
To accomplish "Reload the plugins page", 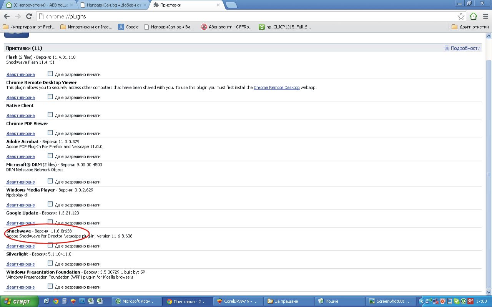I will pos(29,17).
